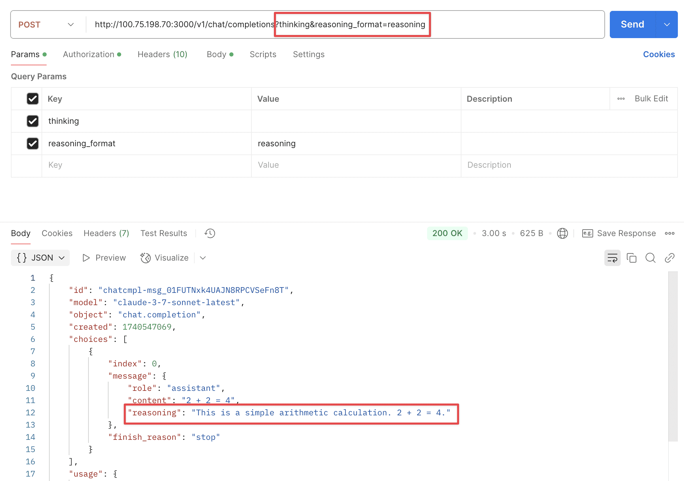Open the Send options dropdown arrow
Image resolution: width=684 pixels, height=481 pixels.
[x=667, y=24]
